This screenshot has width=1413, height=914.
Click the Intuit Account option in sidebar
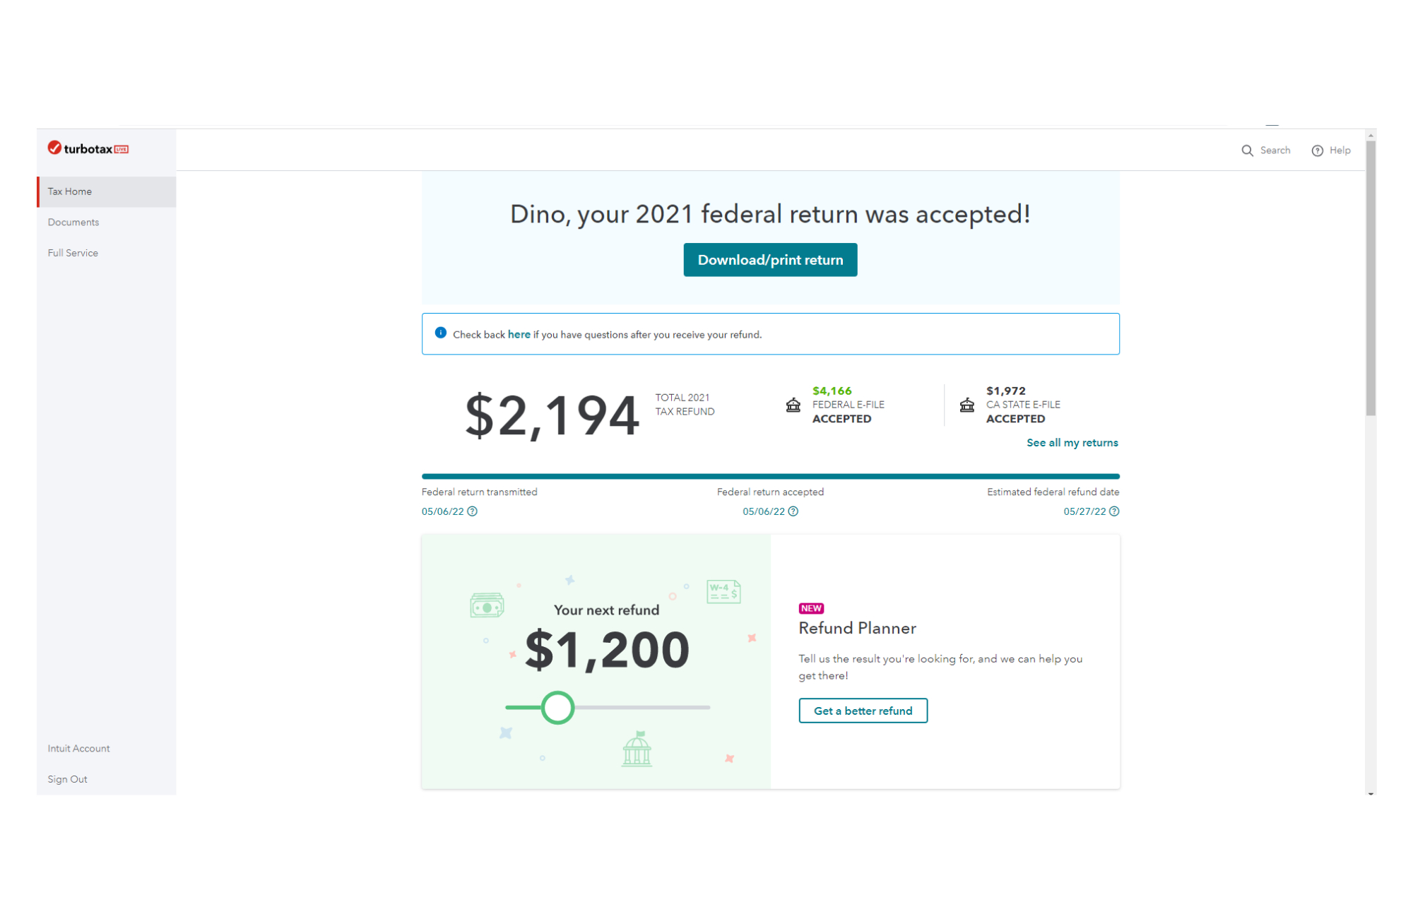(78, 749)
